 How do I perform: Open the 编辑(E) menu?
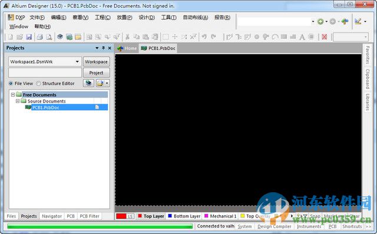(59, 17)
